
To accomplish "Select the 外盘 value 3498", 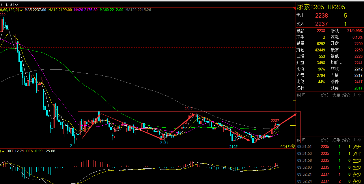I will pyautogui.click(x=321, y=63).
